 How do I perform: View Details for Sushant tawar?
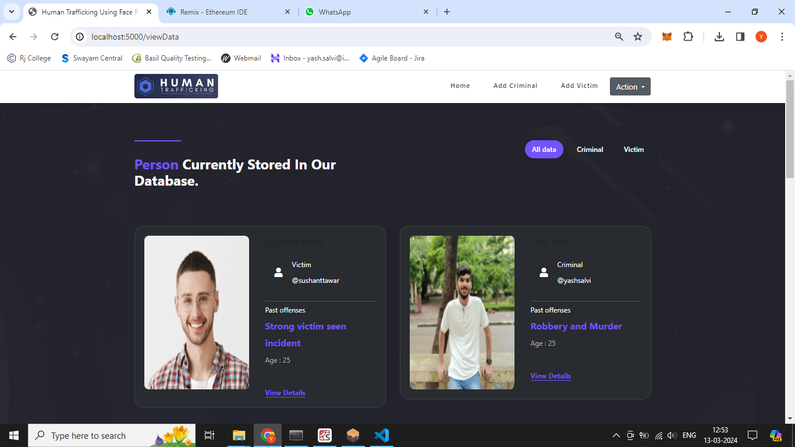pos(285,393)
